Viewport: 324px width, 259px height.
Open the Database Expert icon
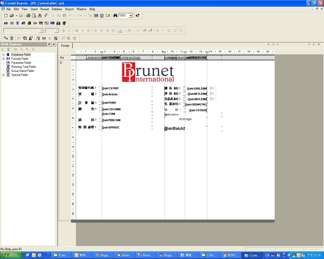click(x=6, y=38)
